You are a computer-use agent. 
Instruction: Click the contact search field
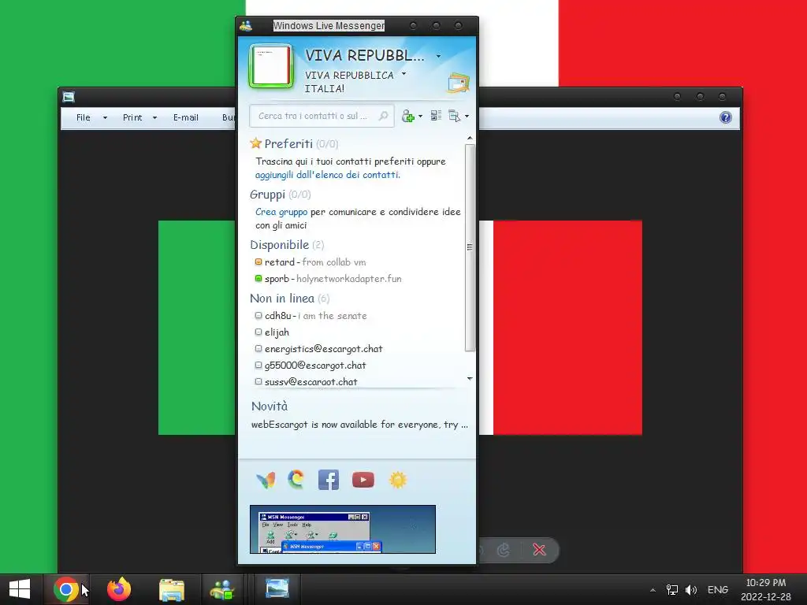pos(322,116)
